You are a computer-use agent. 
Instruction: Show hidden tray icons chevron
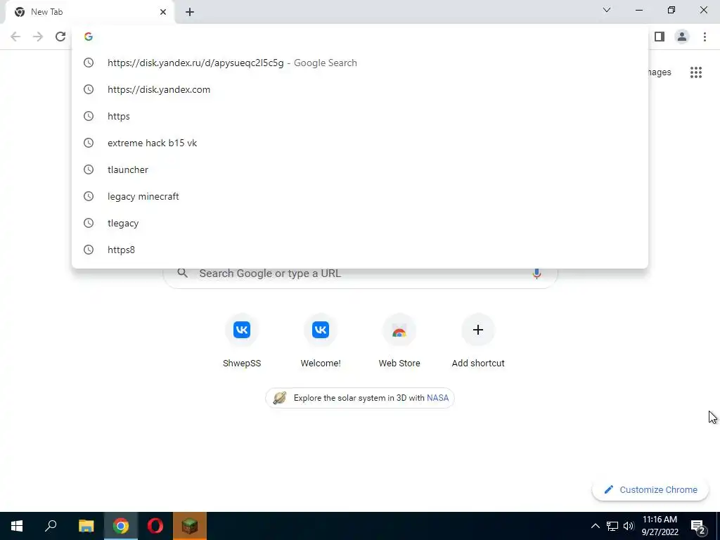[595, 526]
